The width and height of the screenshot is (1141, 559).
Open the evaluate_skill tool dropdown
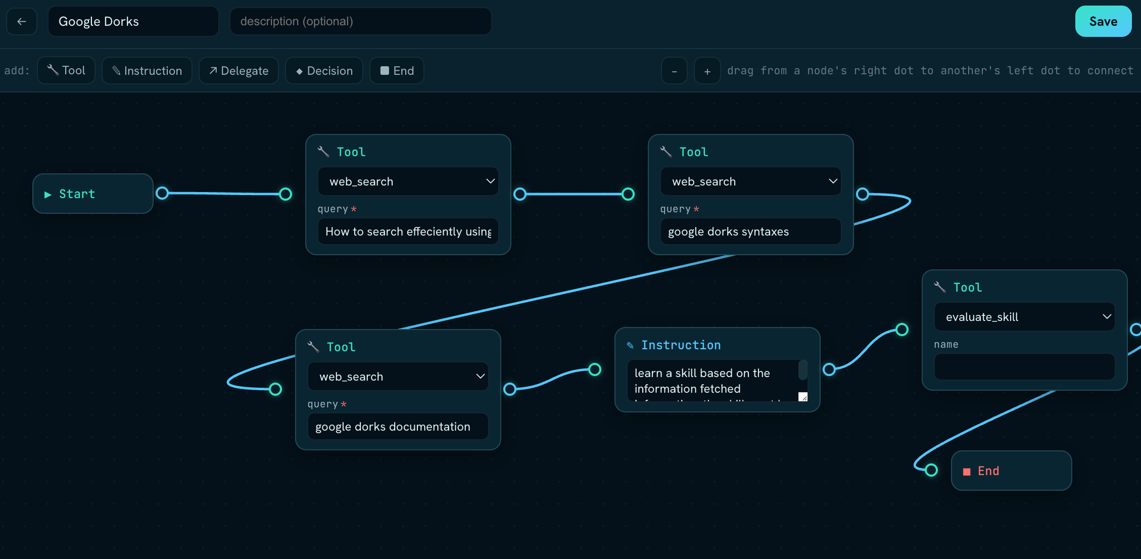point(1025,317)
